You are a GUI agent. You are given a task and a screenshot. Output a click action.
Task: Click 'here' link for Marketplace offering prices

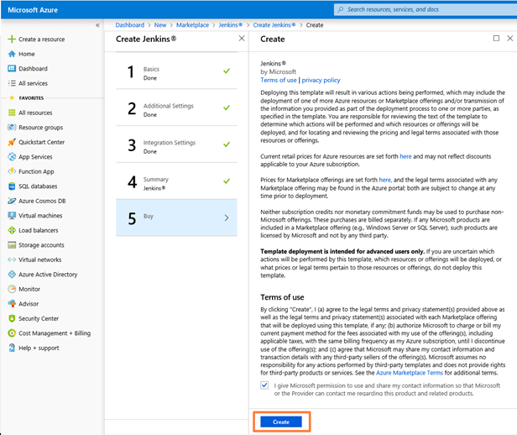pyautogui.click(x=384, y=180)
